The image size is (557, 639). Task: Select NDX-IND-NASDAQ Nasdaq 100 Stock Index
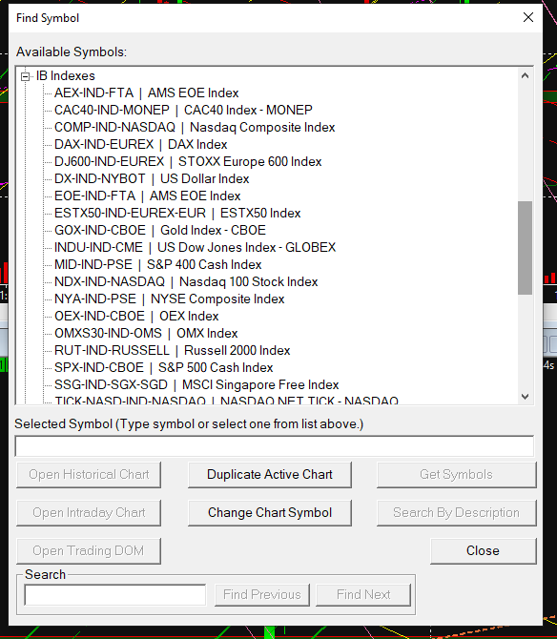[186, 281]
